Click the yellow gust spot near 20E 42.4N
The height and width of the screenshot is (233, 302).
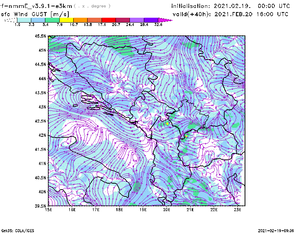click(x=168, y=124)
